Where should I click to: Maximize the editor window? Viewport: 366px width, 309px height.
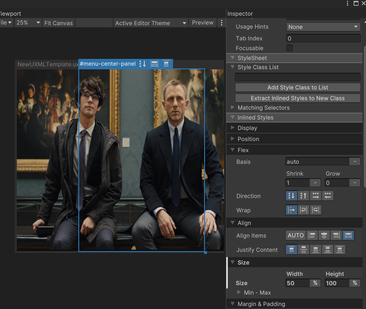[356, 3]
